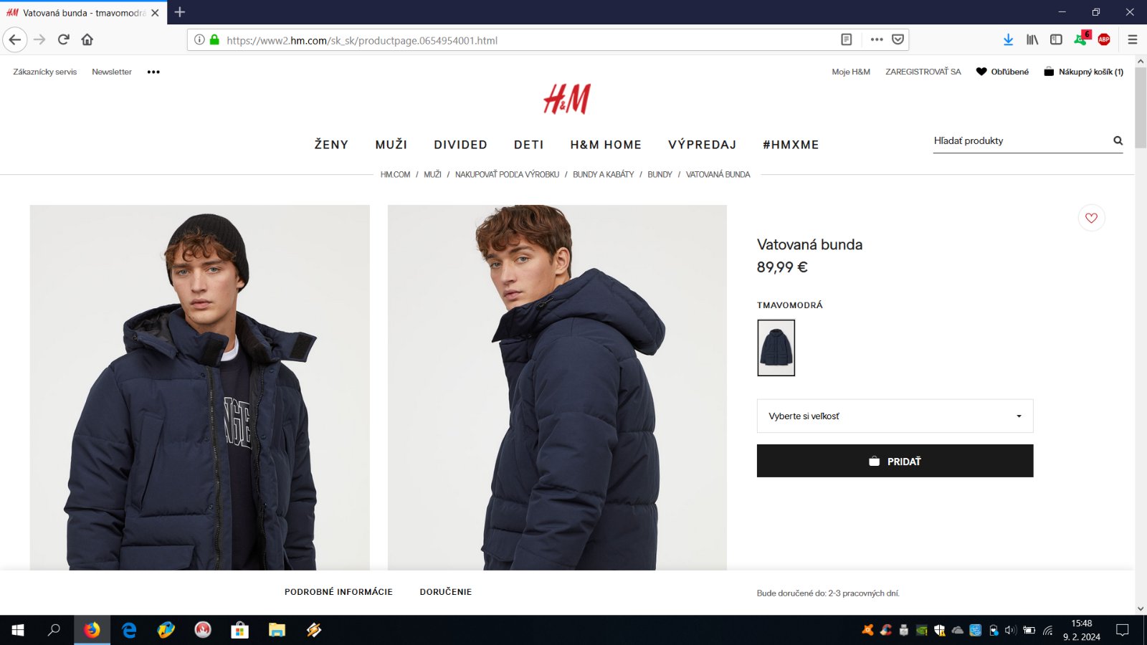Add jacket to favorites with heart icon

tap(1091, 218)
